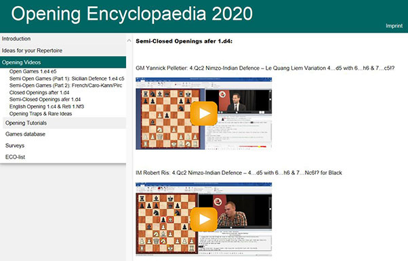Open Closed Openings after 1.d4
Image resolution: width=408 pixels, height=261 pixels.
[39, 92]
